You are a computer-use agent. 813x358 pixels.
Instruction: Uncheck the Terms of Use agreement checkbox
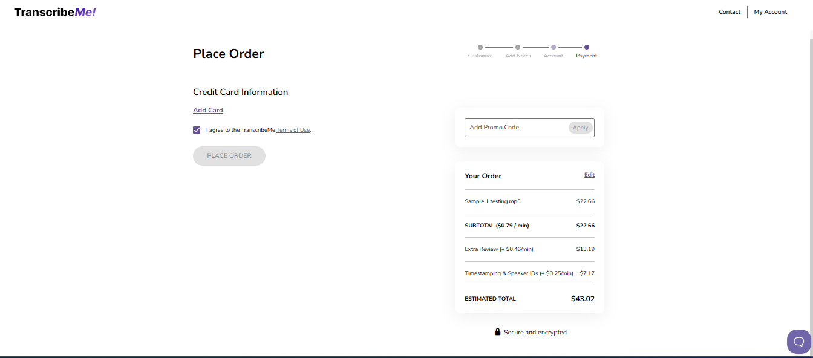click(x=197, y=129)
